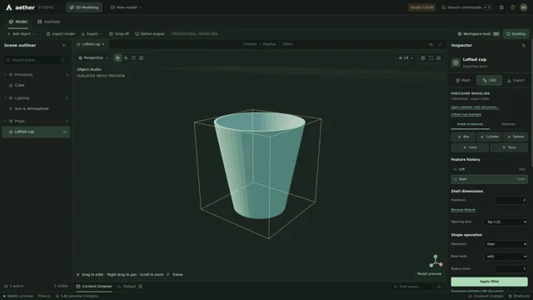Add a Sphere solid
Screen dimensions: 533x300
pyautogui.click(x=516, y=137)
